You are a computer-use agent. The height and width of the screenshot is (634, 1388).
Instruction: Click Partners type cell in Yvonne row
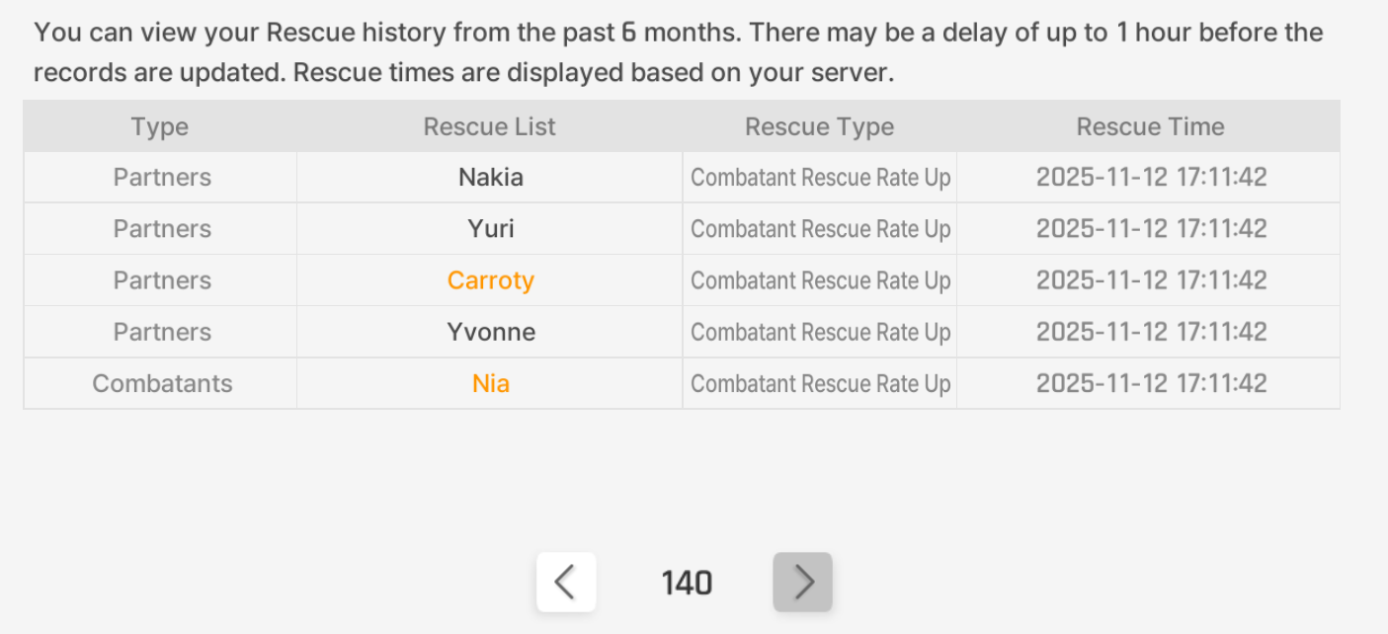162,332
